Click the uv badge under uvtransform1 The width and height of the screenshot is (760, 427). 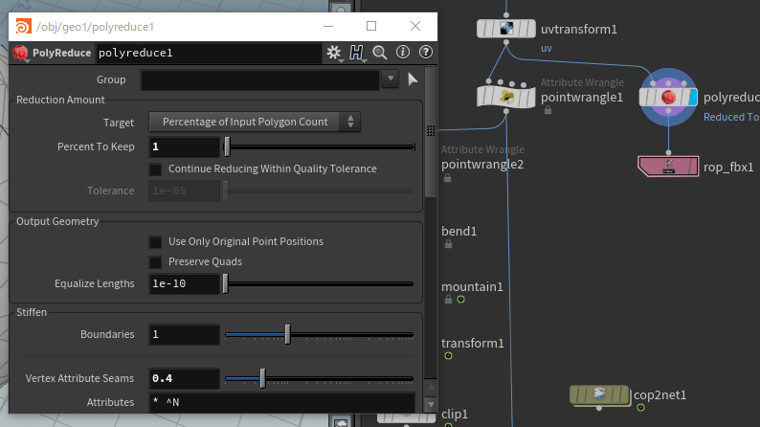[x=547, y=48]
